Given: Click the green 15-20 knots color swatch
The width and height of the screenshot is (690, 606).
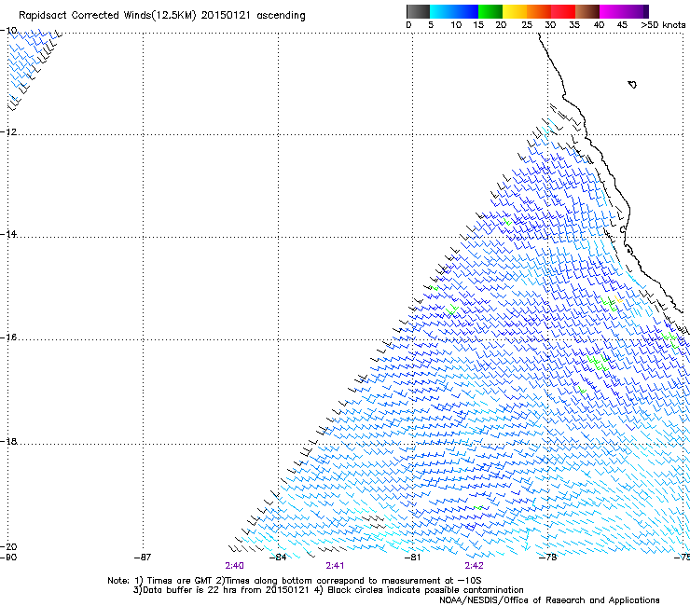Looking at the screenshot, I should click(x=490, y=11).
